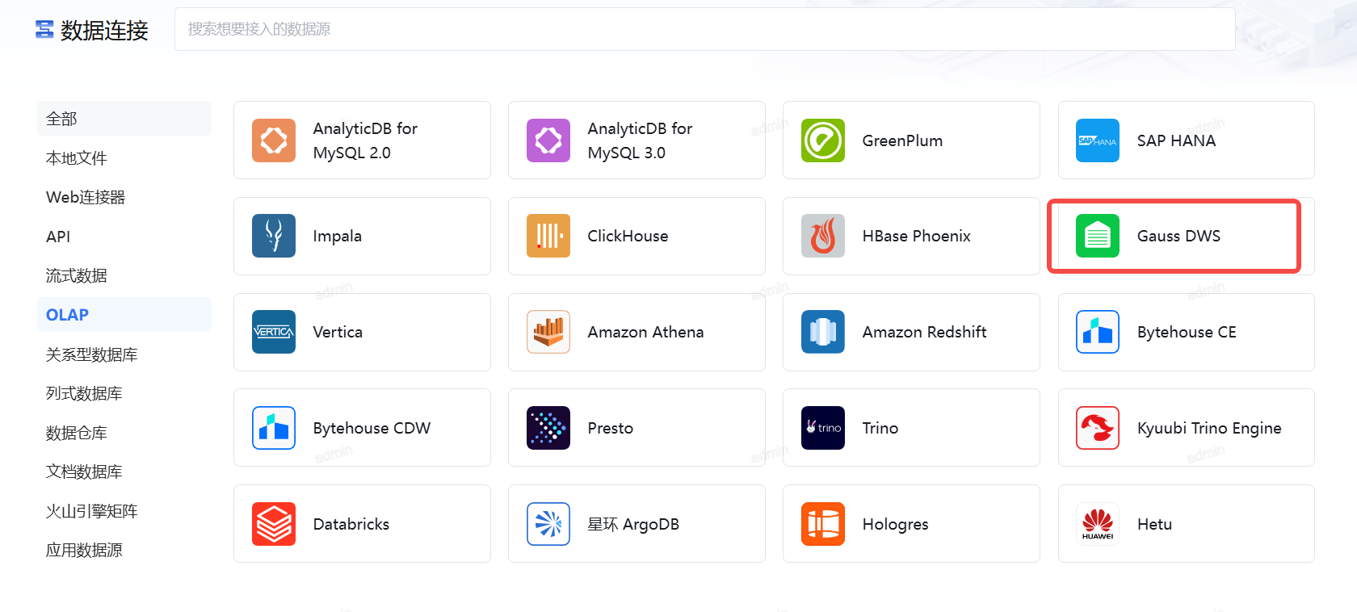This screenshot has width=1357, height=612.
Task: Select the SAP HANA connector card
Action: tap(1186, 140)
